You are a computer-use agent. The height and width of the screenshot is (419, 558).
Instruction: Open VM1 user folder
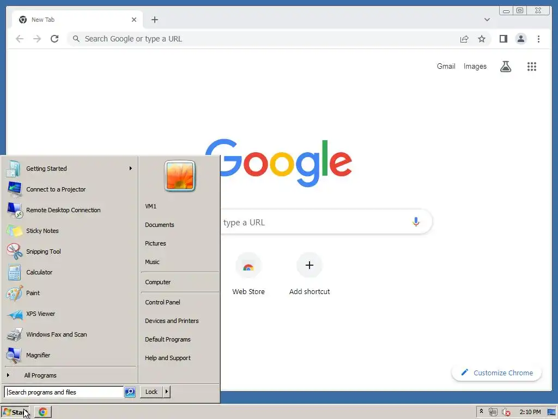click(180, 206)
